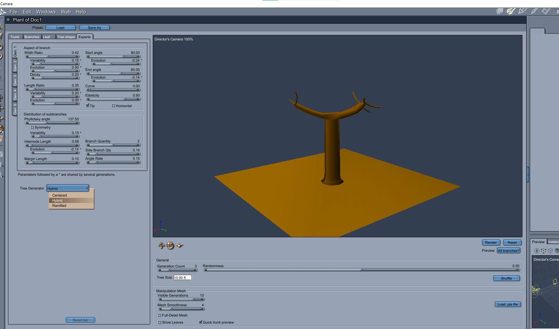The height and width of the screenshot is (329, 559).
Task: Select the camera bank tool below the viewport
Action: 179,246
